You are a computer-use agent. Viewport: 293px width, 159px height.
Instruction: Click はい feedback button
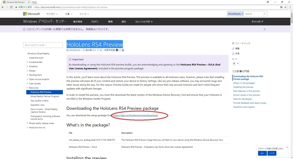[x=262, y=153]
